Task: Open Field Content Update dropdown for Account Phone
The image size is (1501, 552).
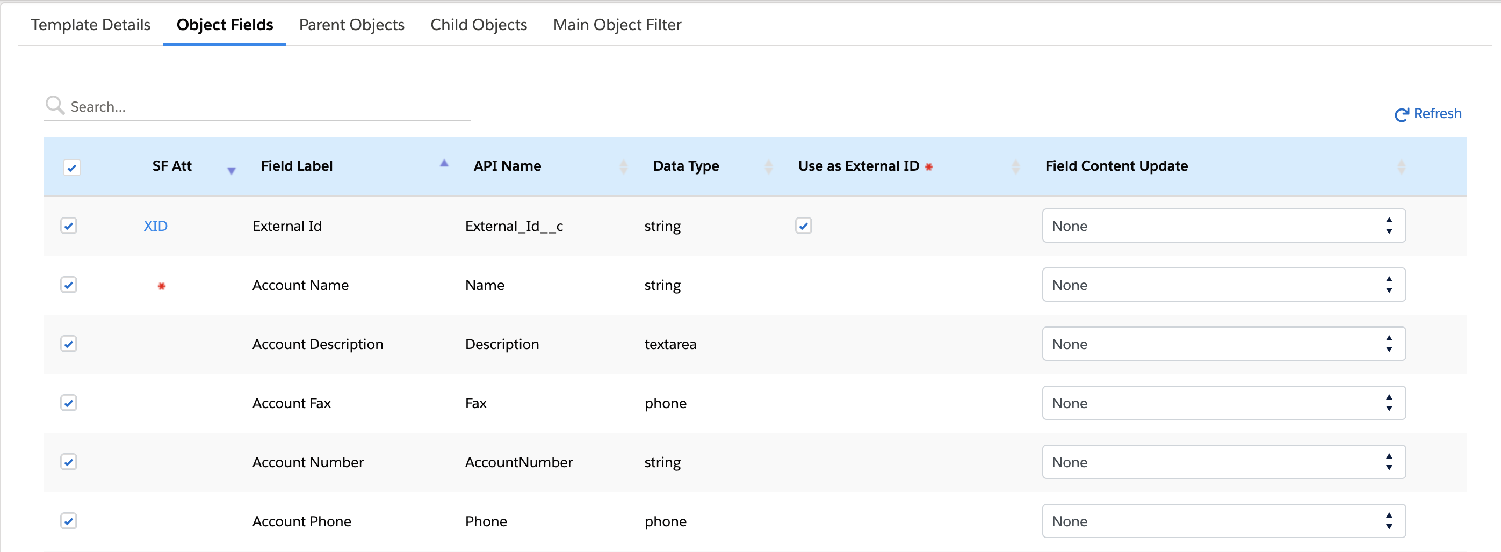Action: [x=1224, y=521]
